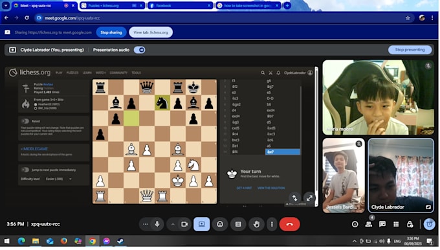Open more options three-dot menu in Meet
440x250 pixels.
click(x=272, y=224)
